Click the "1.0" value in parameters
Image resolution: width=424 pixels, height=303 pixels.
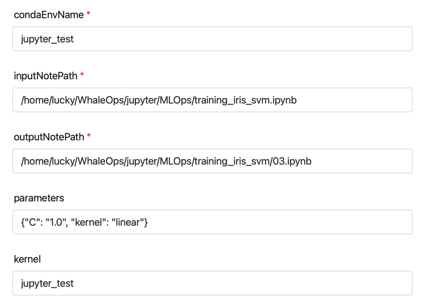pos(58,222)
